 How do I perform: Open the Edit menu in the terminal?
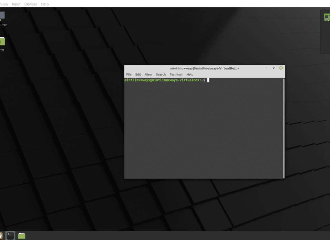click(x=138, y=74)
